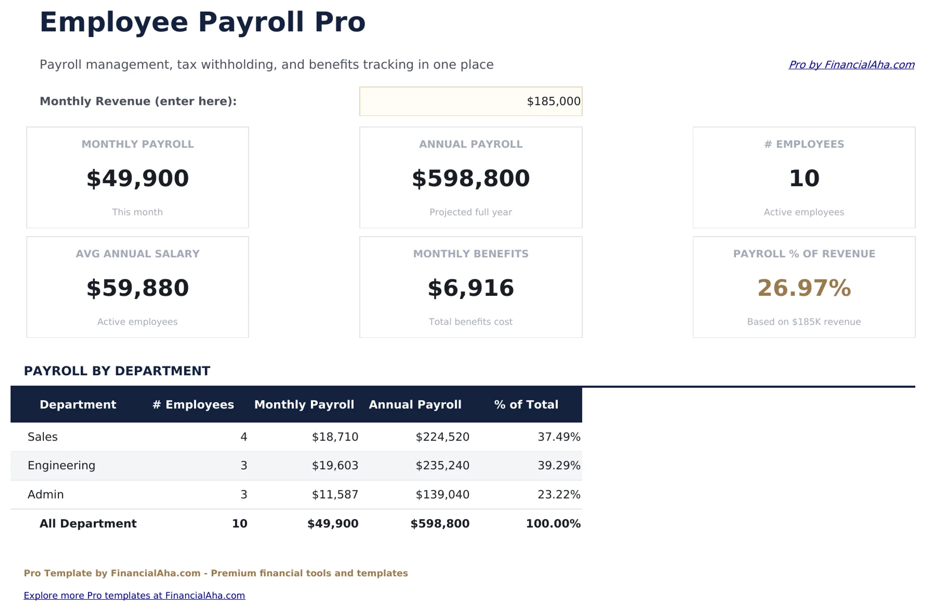Click the # Employees card showing 10

click(804, 178)
